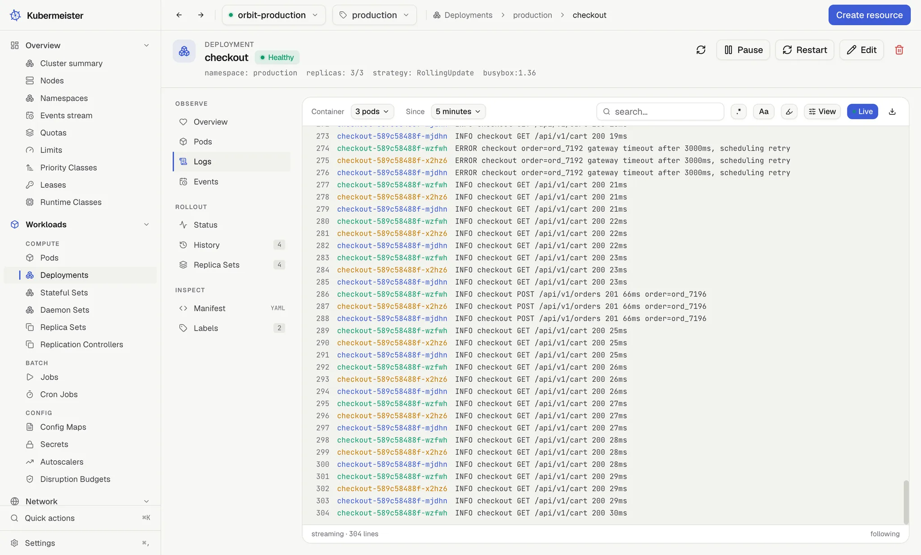921x555 pixels.
Task: Delete deployment with red trash icon
Action: coord(899,50)
